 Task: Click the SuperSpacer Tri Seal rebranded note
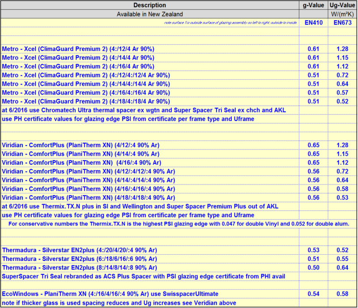tap(143, 276)
